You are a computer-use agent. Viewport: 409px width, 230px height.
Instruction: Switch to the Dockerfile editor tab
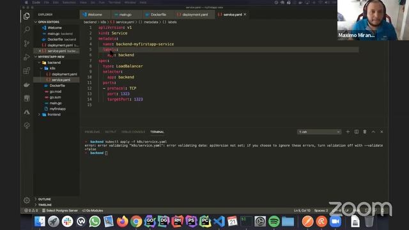[158, 15]
